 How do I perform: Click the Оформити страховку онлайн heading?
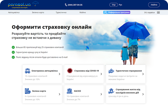coord(52,27)
